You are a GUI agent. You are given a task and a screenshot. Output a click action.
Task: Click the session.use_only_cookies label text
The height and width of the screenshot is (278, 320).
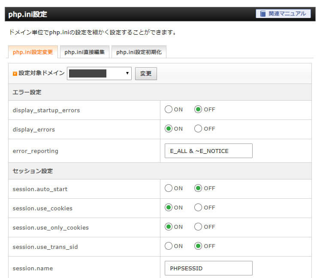pyautogui.click(x=51, y=227)
